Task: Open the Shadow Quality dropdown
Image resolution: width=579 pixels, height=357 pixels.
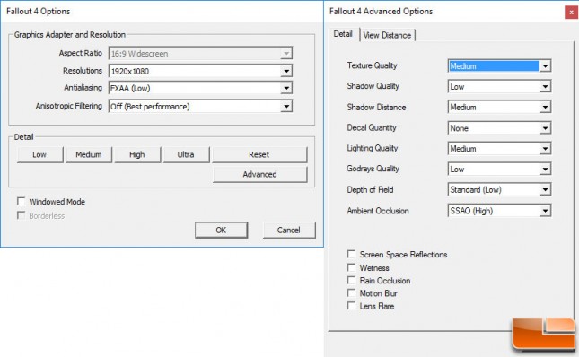Action: tap(500, 87)
